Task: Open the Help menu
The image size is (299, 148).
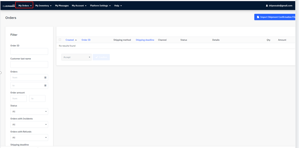Action: [118, 6]
